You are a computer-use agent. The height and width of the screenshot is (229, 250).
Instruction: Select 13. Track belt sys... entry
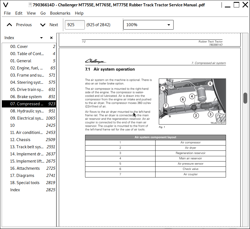pos(29,147)
